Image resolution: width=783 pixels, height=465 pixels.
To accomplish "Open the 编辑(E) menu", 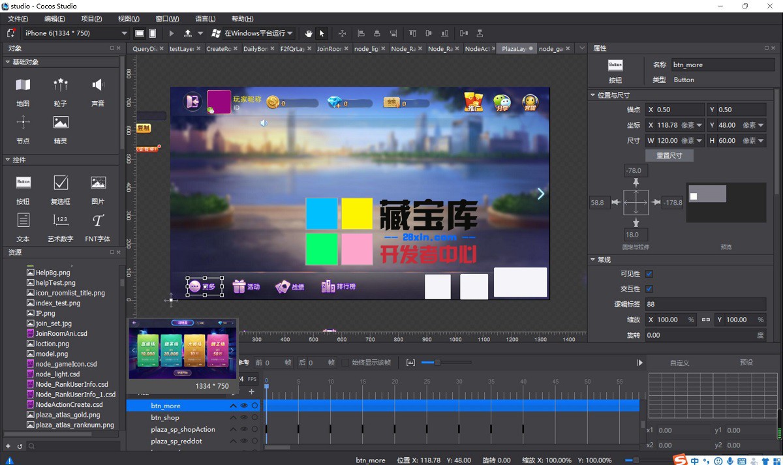I will point(55,19).
